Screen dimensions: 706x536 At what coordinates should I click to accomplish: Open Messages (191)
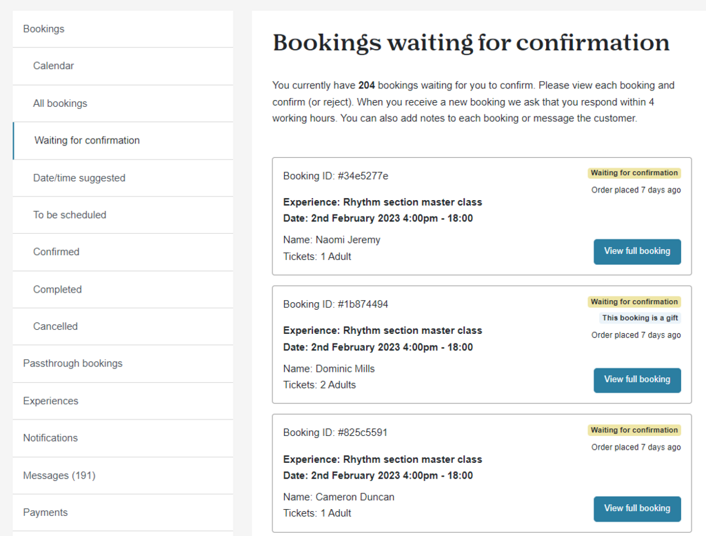coord(123,476)
